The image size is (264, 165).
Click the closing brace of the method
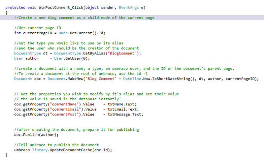pyautogui.click(x=6, y=155)
